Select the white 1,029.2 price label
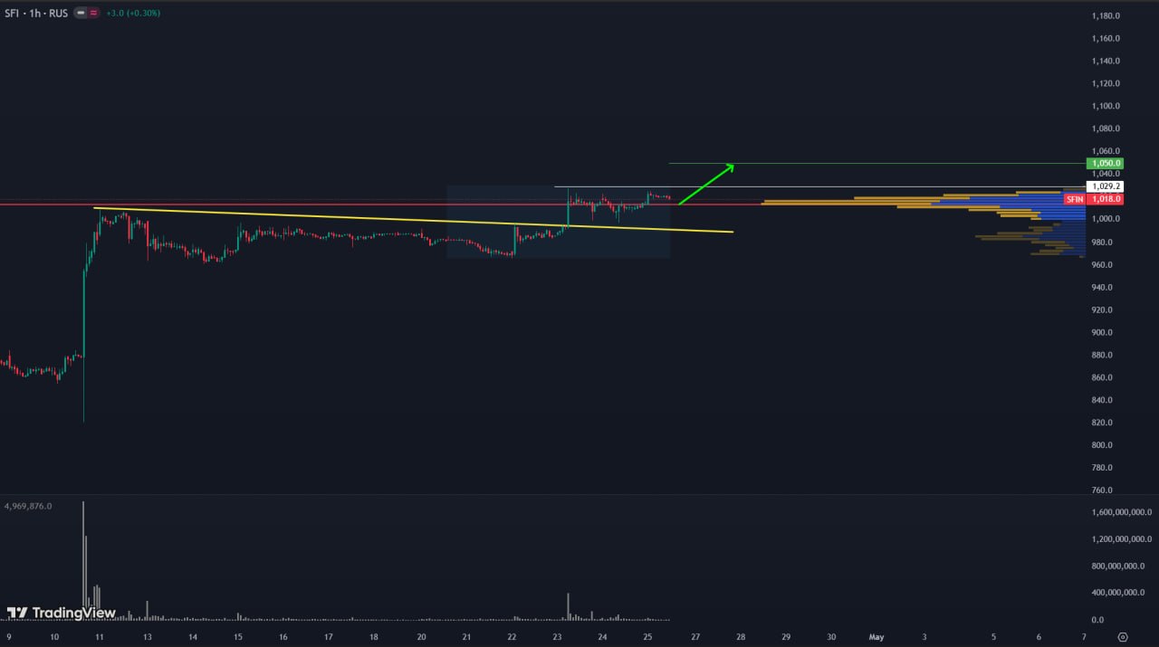Screen dimensions: 1159x647 (x=1105, y=186)
